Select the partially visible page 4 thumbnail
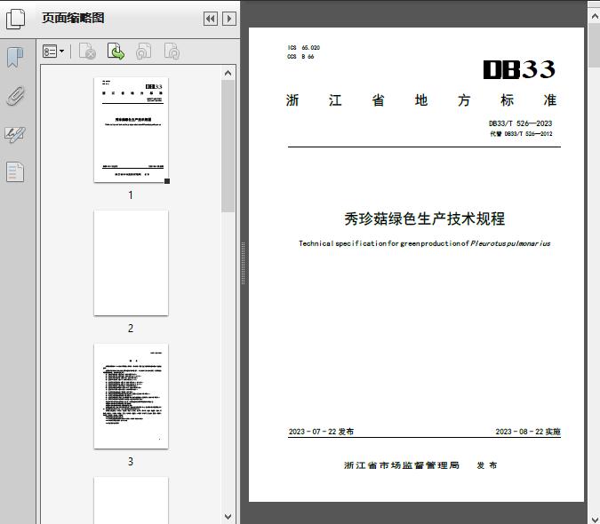600x524 pixels. [x=131, y=500]
